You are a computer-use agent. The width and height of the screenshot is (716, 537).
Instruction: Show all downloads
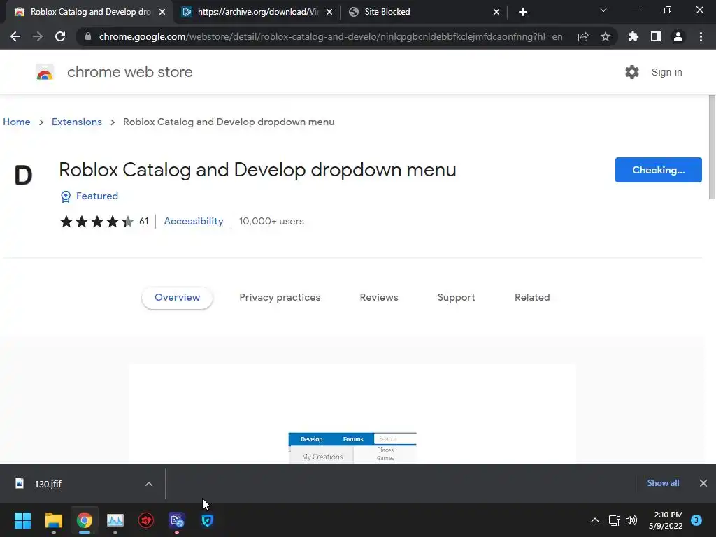(663, 483)
